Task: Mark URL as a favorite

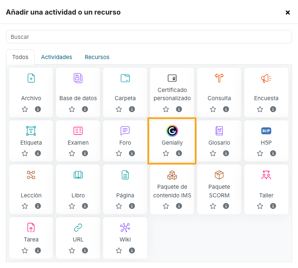Action: point(72,250)
